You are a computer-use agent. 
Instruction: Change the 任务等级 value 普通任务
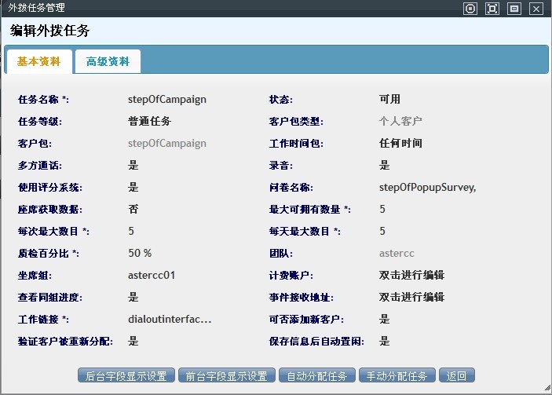pyautogui.click(x=149, y=122)
